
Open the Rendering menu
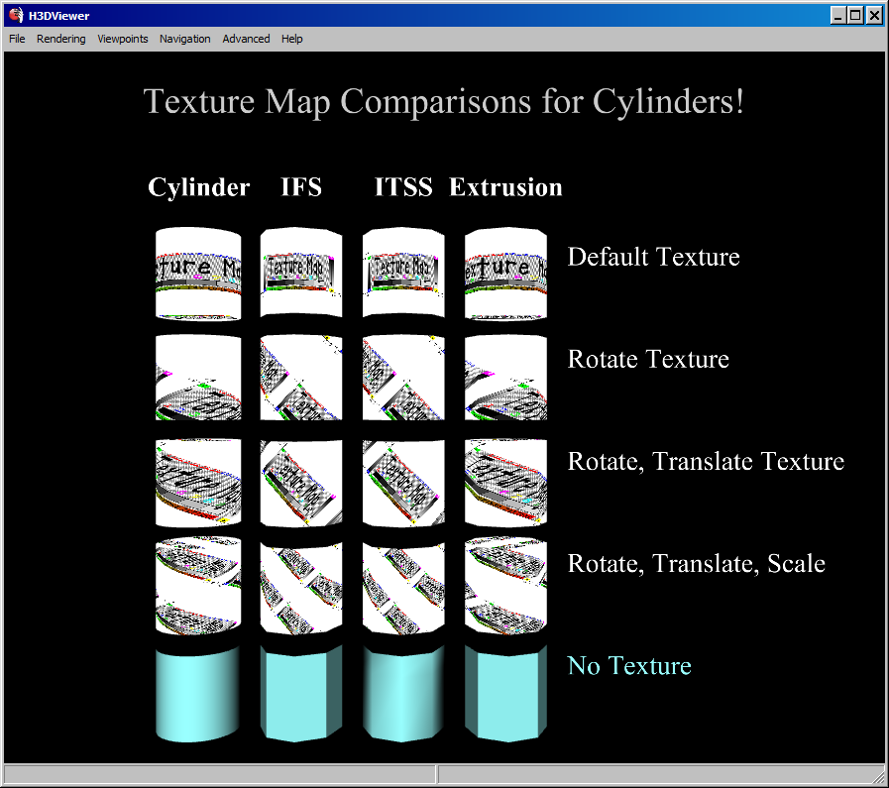pyautogui.click(x=61, y=39)
